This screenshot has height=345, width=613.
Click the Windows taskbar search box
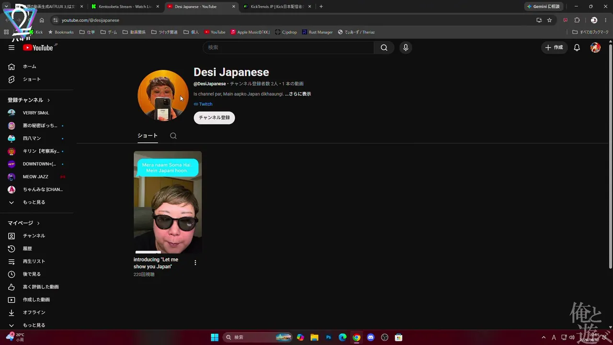[x=258, y=337]
